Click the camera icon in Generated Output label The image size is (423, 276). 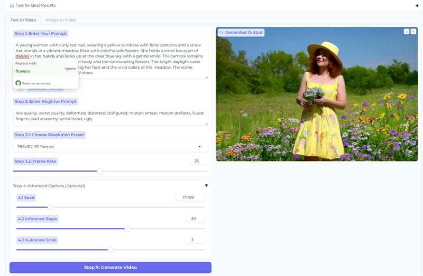tap(222, 33)
